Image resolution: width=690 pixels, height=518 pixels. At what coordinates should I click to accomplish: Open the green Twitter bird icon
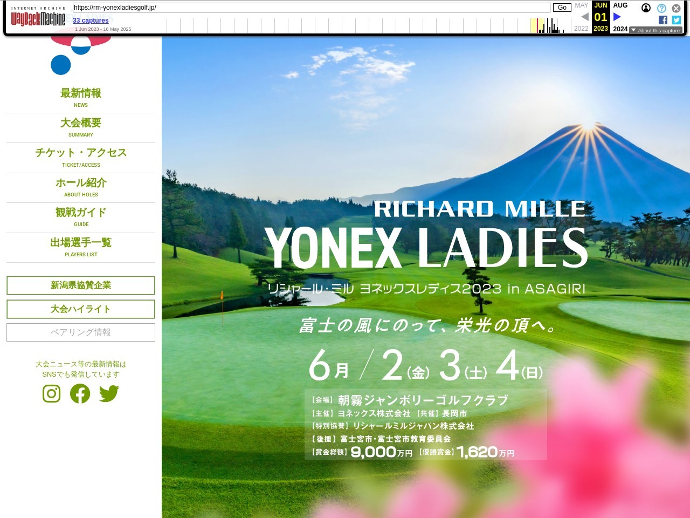[x=109, y=393]
